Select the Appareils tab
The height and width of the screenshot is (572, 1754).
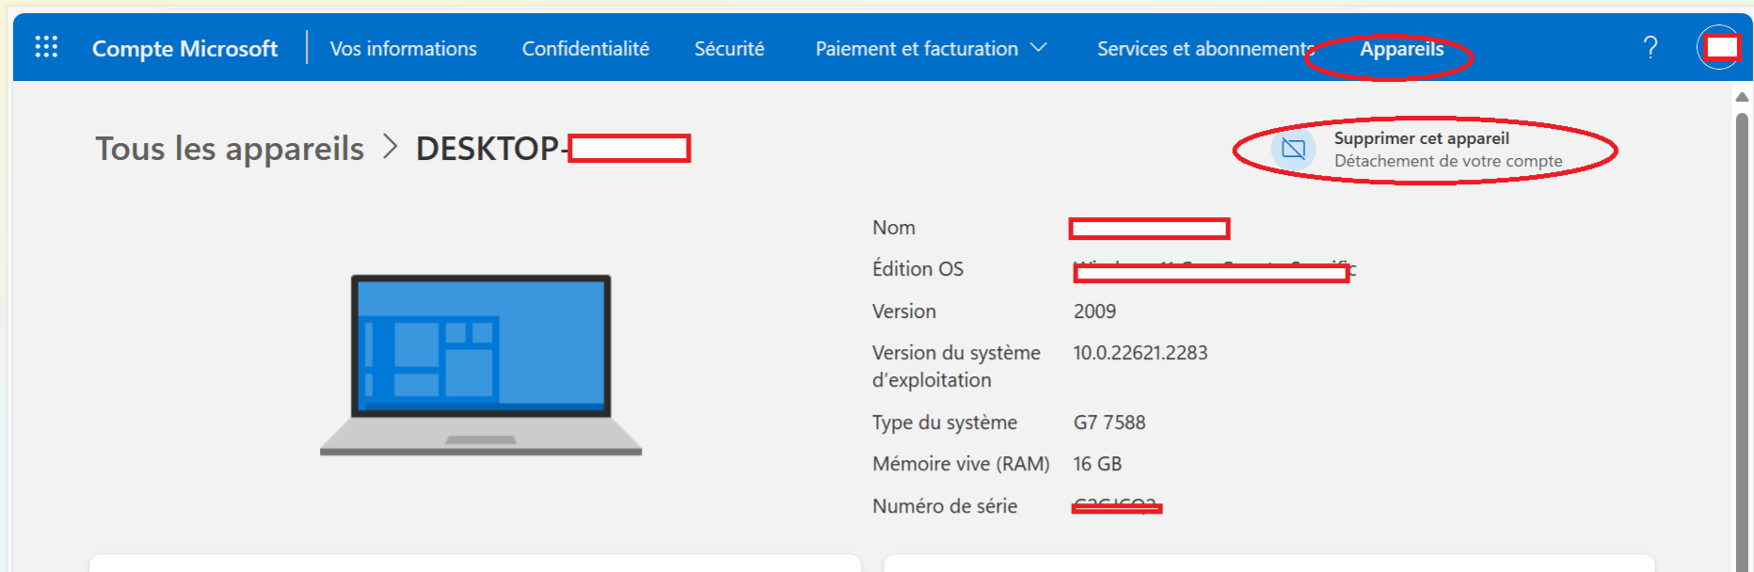pyautogui.click(x=1401, y=49)
